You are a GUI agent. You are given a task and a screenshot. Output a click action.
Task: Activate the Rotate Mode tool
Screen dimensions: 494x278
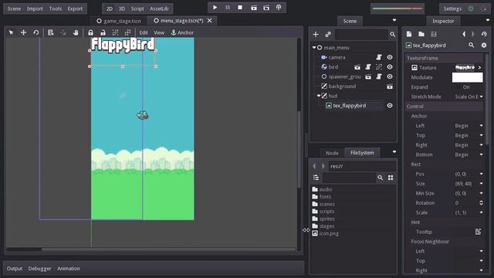pyautogui.click(x=36, y=32)
